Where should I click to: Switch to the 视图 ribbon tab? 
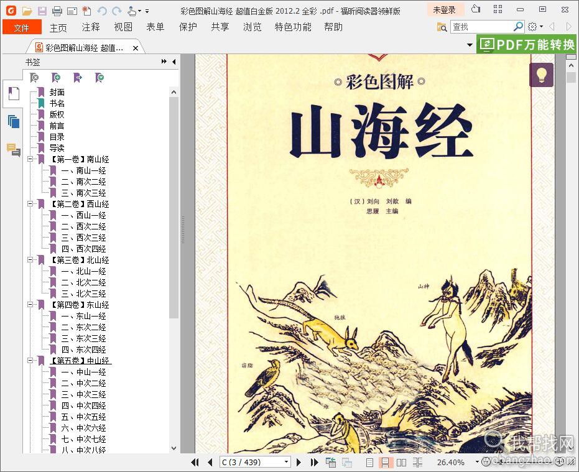[123, 27]
